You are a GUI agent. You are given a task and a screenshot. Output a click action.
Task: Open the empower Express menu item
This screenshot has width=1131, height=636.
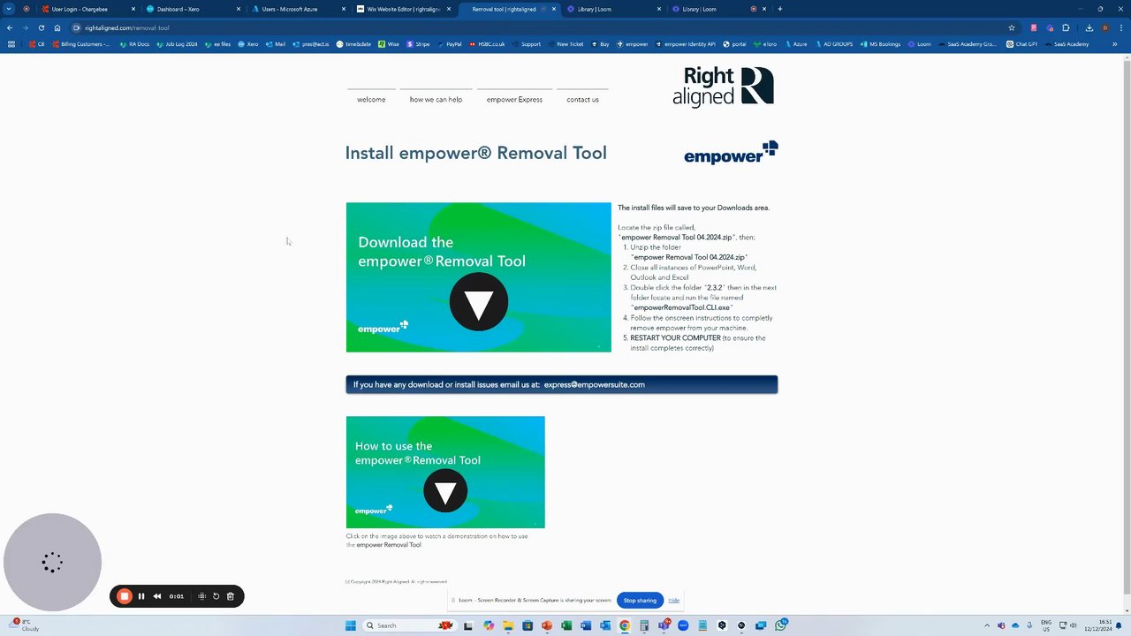coord(514,100)
